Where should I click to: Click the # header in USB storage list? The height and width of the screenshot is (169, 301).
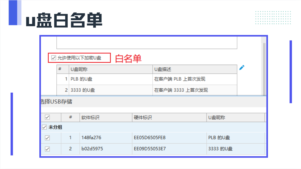pyautogui.click(x=70, y=117)
